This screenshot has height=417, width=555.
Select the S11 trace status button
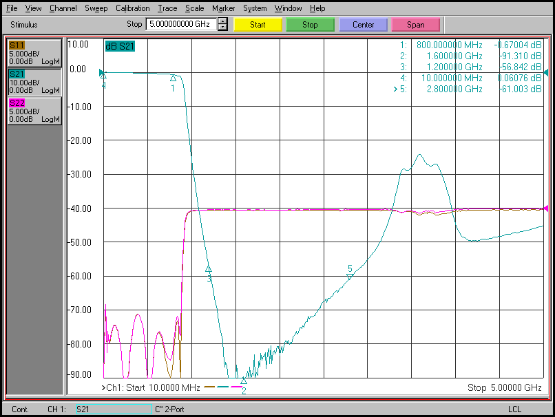click(34, 53)
